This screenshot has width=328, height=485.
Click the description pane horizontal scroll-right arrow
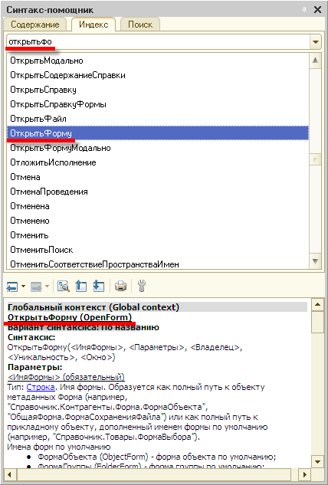pos(305,474)
